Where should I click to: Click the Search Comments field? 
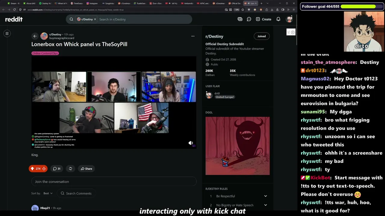click(76, 193)
